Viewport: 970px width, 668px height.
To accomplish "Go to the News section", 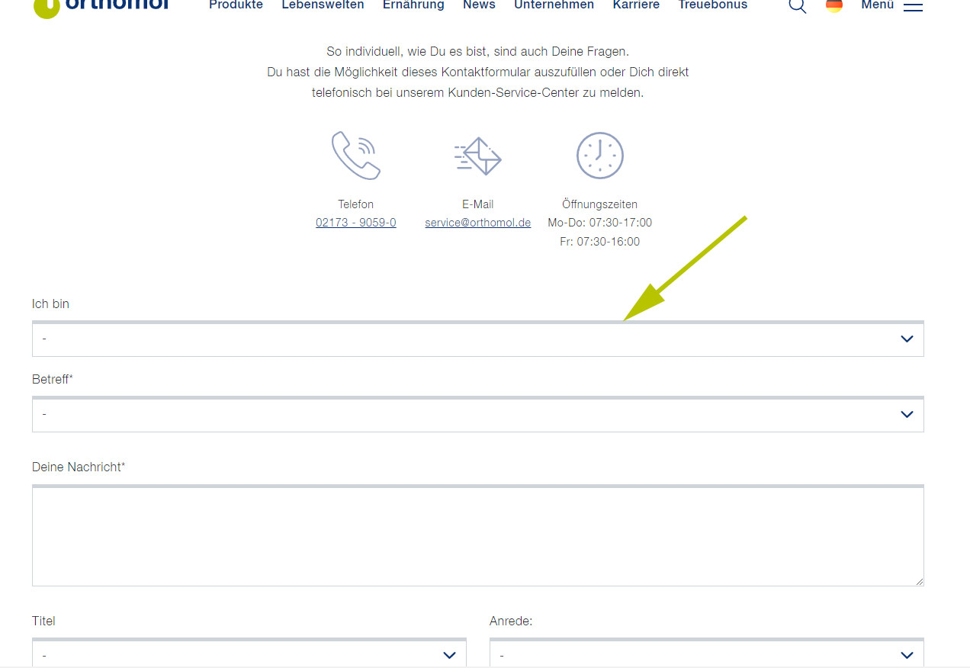I will pos(479,5).
